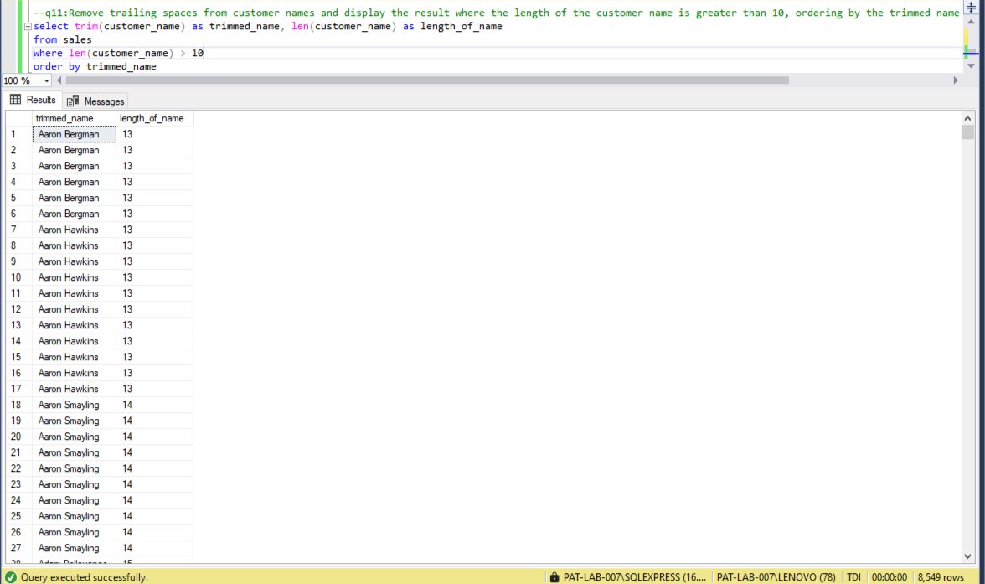This screenshot has width=985, height=584.
Task: Click the editor horizontal scroll left arrow
Action: [x=59, y=80]
